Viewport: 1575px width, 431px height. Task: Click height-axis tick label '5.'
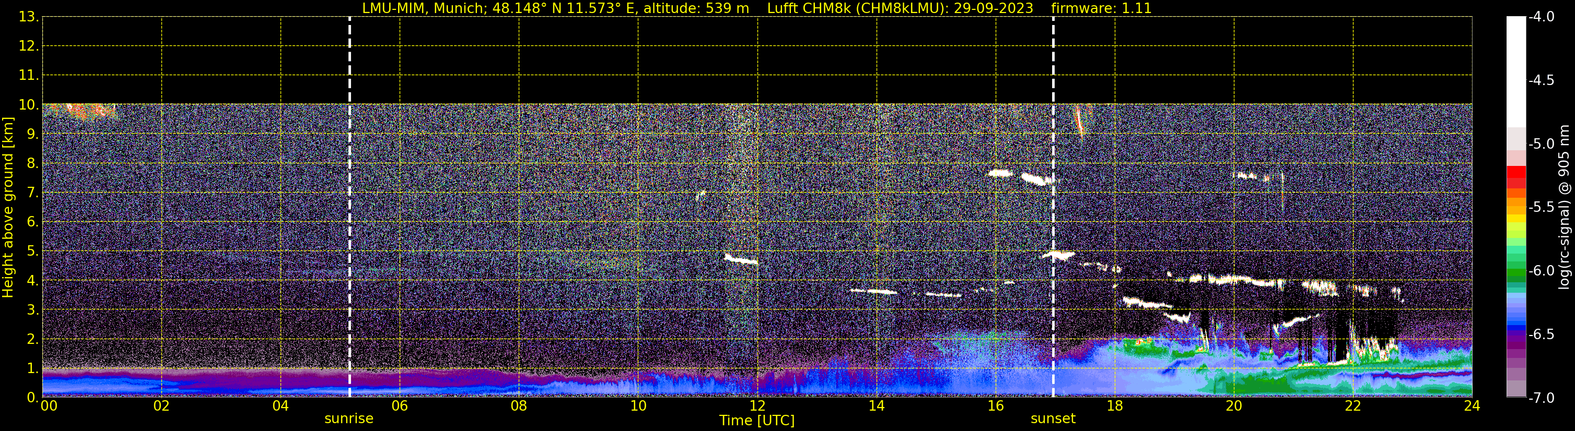[x=32, y=251]
